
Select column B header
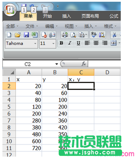pos(55,72)
